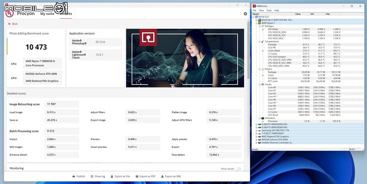
Task: Click the Samsung SSD 990 PRO drive icon
Action: coord(260,131)
